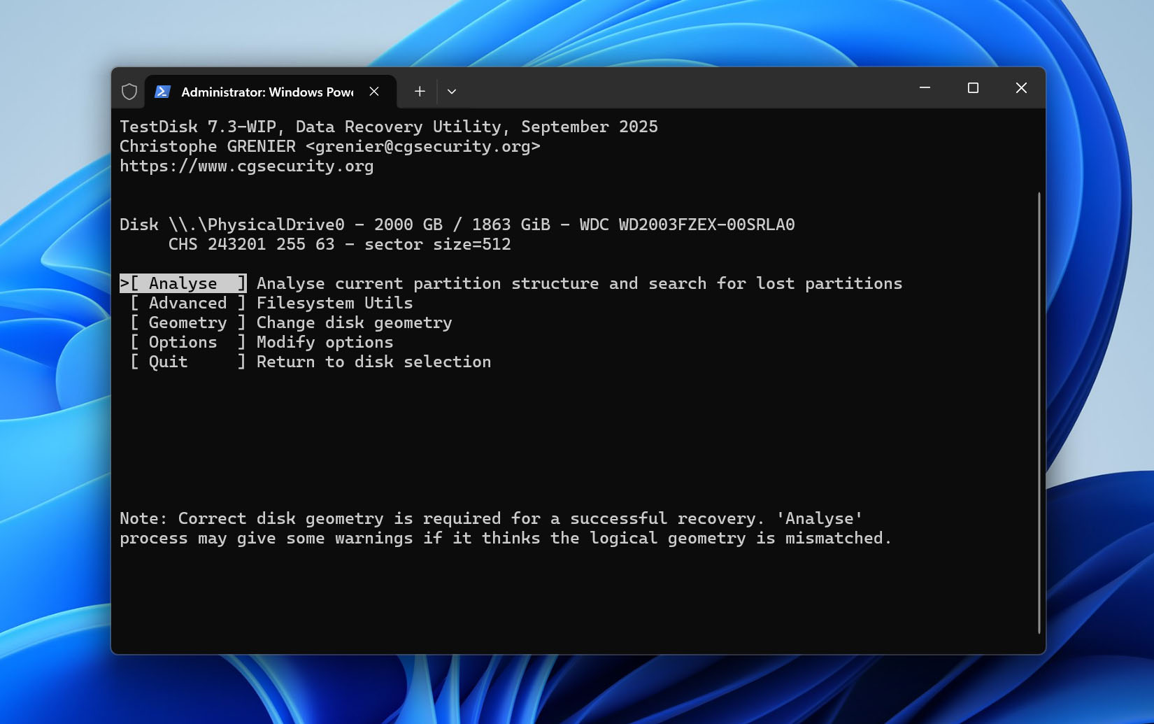Click the 'process may give some warnings' line
1154x724 pixels.
(506, 538)
